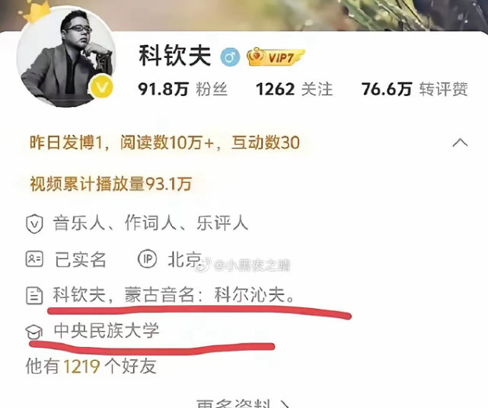
Task: View the 91.8万 粉丝 followers list
Action: 183,89
